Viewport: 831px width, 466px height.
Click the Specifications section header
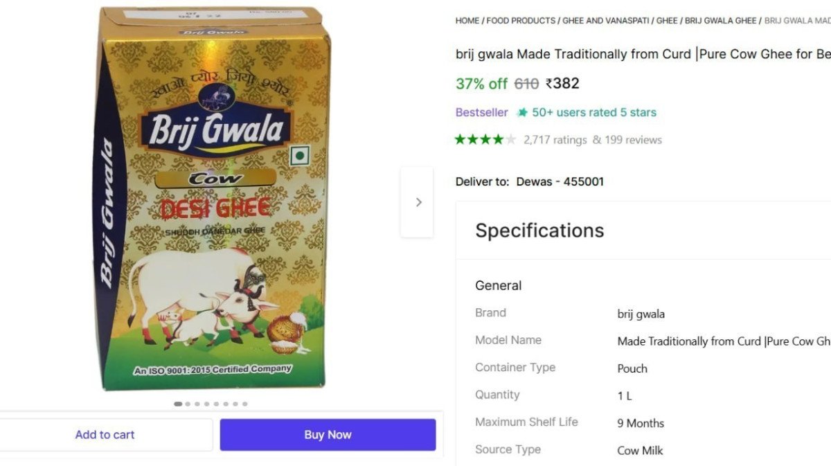click(x=539, y=231)
